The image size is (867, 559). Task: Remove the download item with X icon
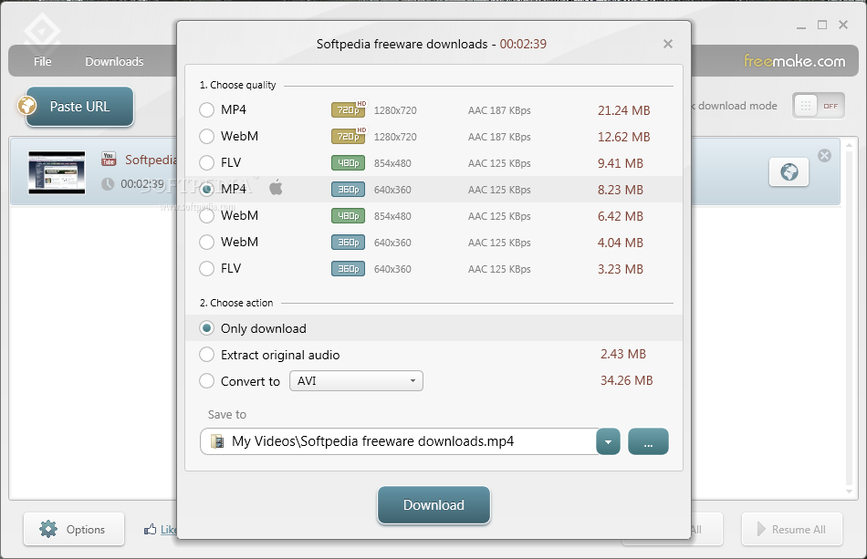tap(824, 156)
